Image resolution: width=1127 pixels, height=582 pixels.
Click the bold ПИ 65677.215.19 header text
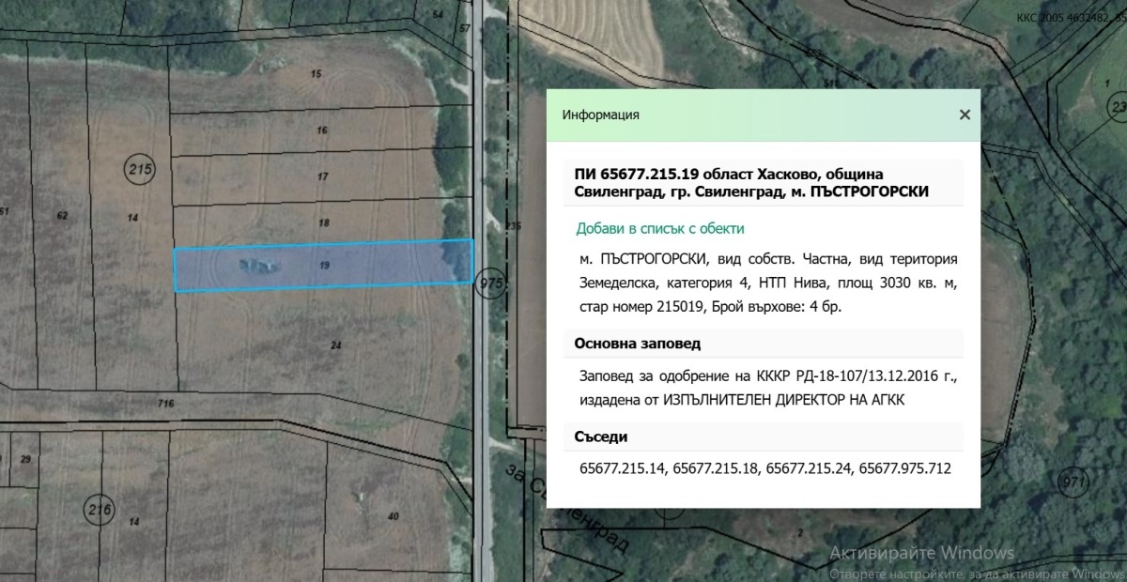(657, 174)
